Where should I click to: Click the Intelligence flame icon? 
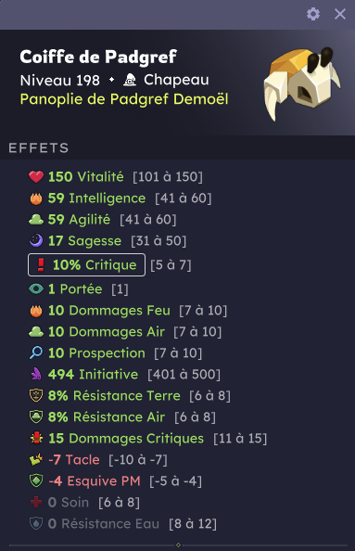pos(36,199)
